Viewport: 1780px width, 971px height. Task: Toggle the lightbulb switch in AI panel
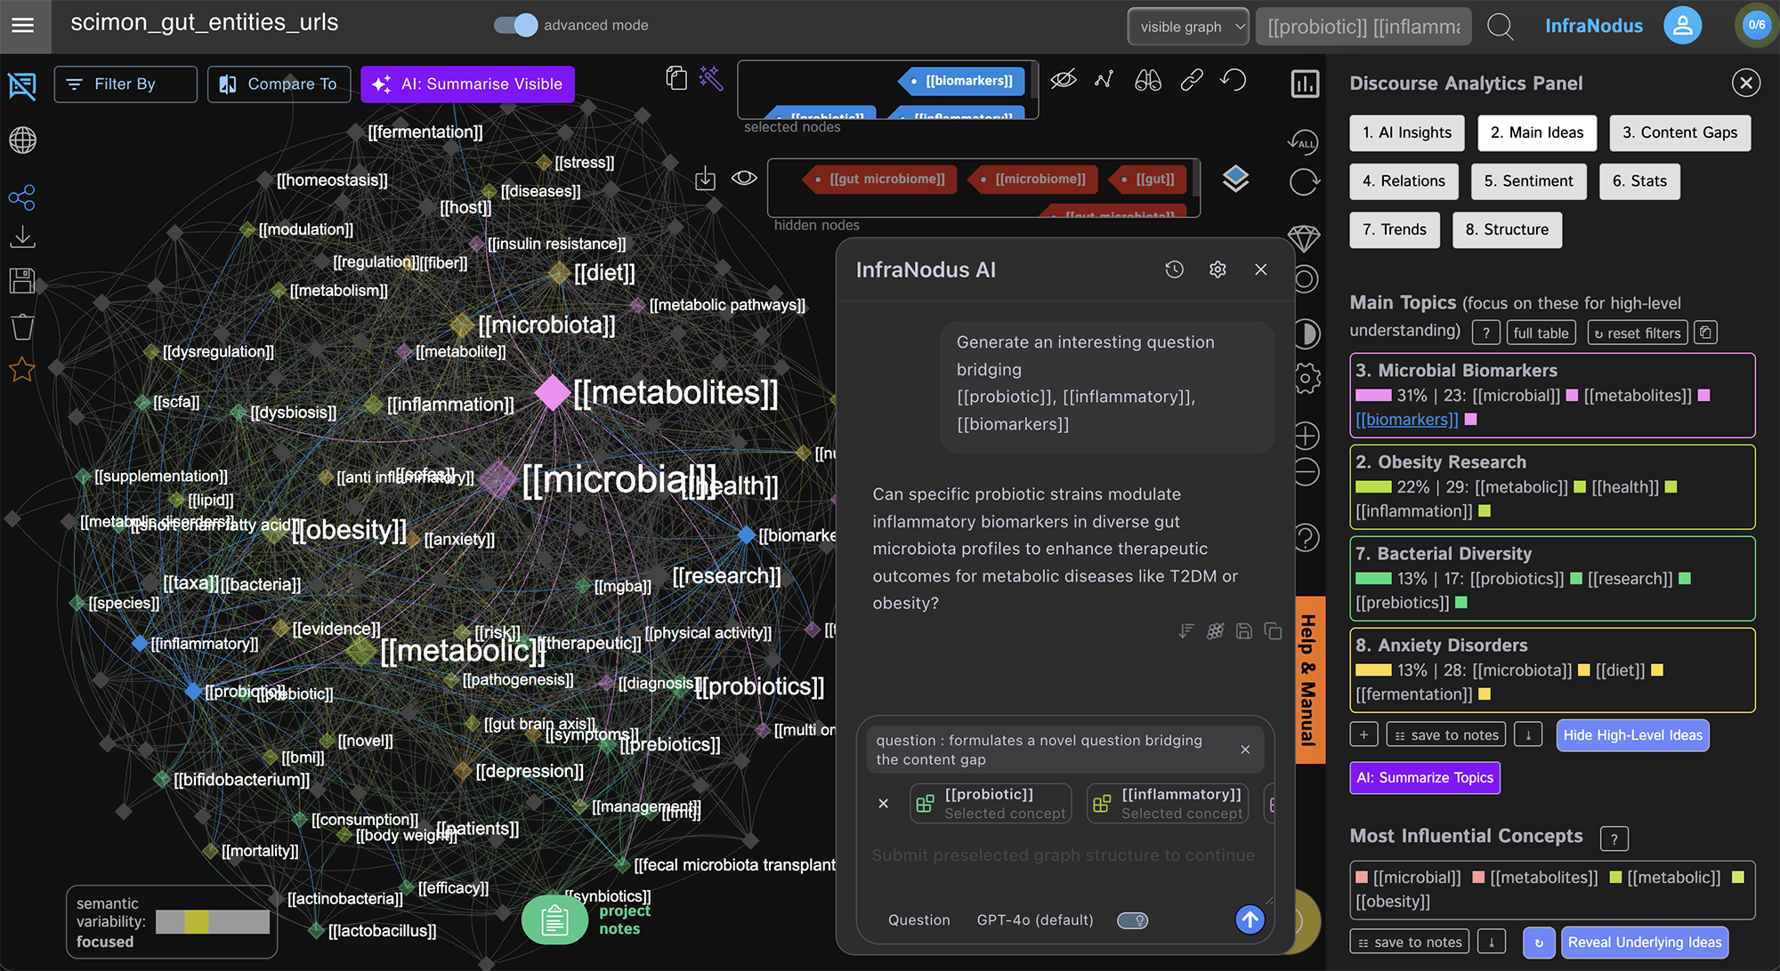pos(1132,920)
